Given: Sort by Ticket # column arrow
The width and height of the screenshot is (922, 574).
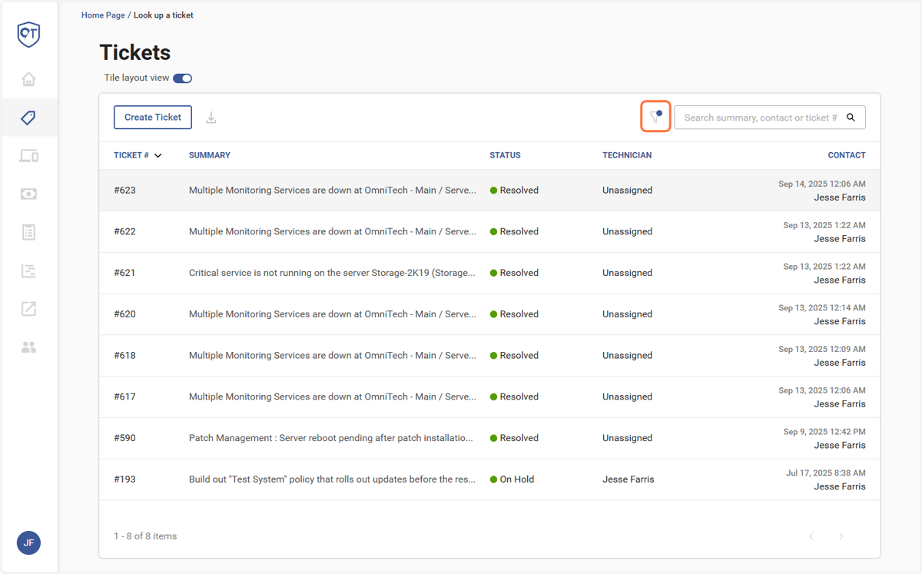Looking at the screenshot, I should click(158, 155).
